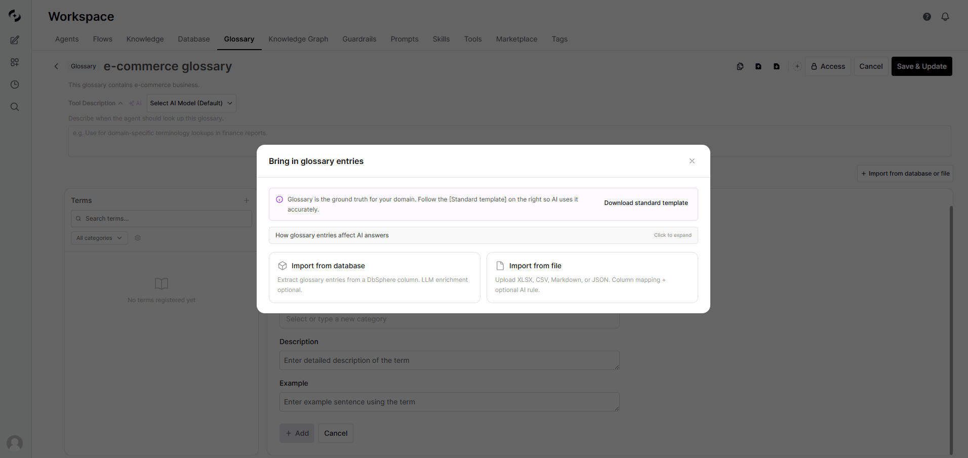Screen dimensions: 968x458
Task: Click the search magnifier icon in sidebar
Action: 15,107
